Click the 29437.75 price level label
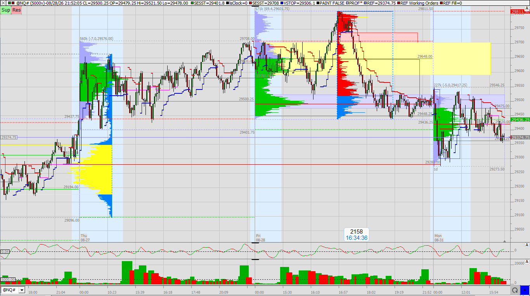530x296 pixels. 72,116
